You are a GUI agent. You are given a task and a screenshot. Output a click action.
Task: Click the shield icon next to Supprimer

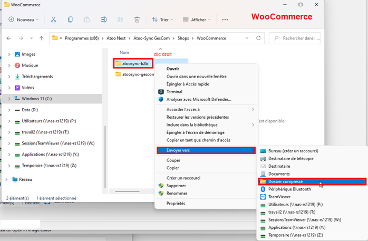pos(161,186)
